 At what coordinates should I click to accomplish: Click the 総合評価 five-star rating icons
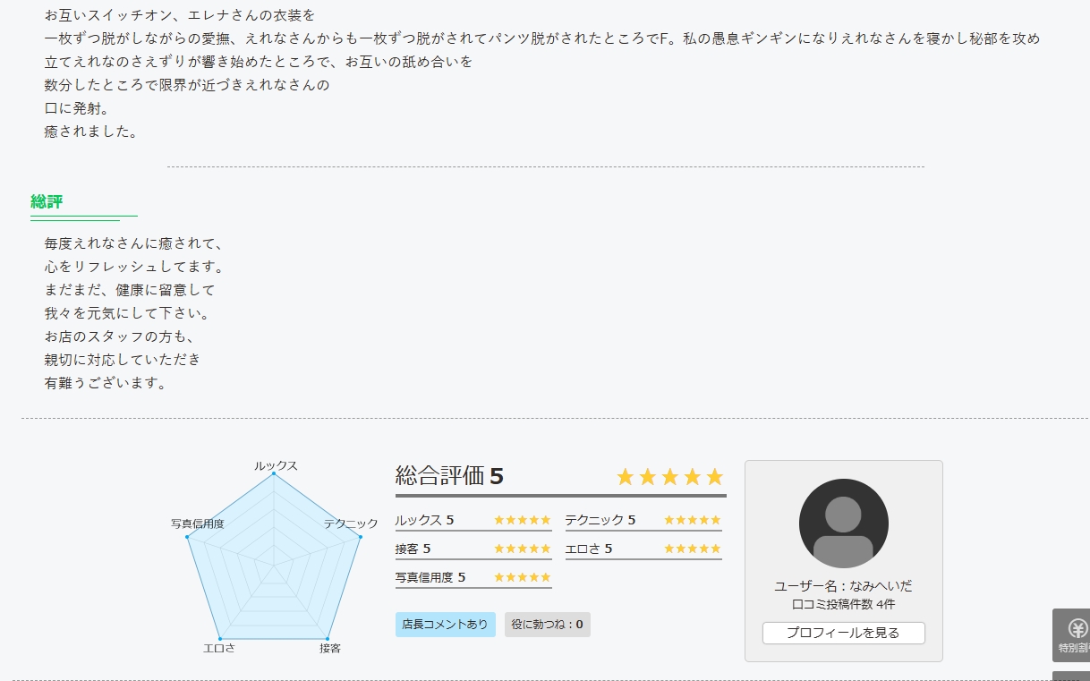(x=669, y=477)
